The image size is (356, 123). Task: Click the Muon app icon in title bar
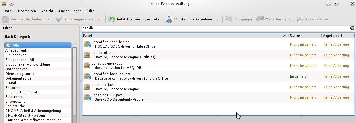pos(4,4)
